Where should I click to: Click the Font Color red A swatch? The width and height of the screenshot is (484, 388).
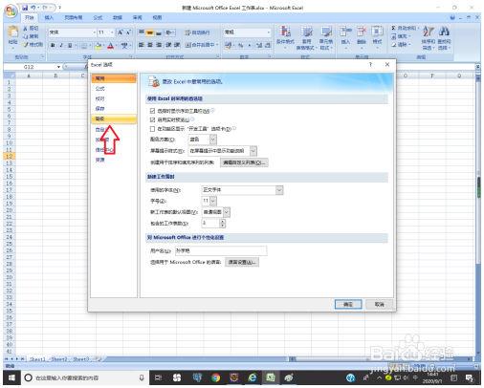pyautogui.click(x=110, y=46)
